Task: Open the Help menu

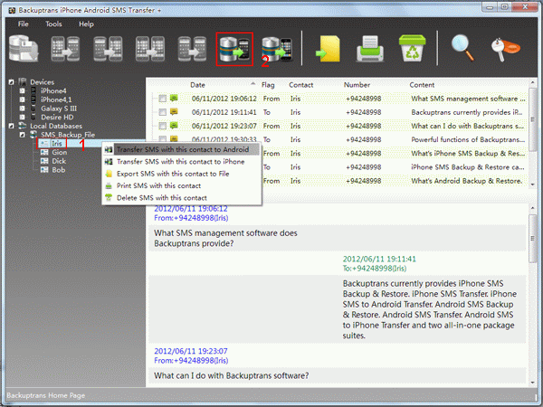Action: pos(86,24)
